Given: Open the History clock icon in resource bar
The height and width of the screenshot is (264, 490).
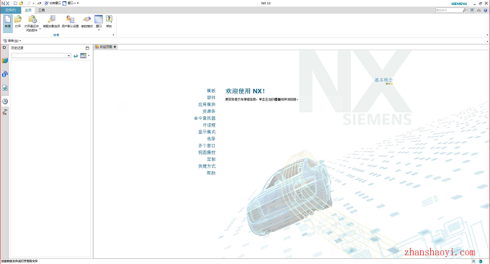Looking at the screenshot, I should coord(5,101).
